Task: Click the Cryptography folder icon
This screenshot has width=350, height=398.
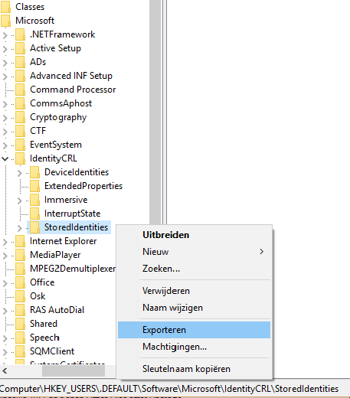Action: (20, 117)
